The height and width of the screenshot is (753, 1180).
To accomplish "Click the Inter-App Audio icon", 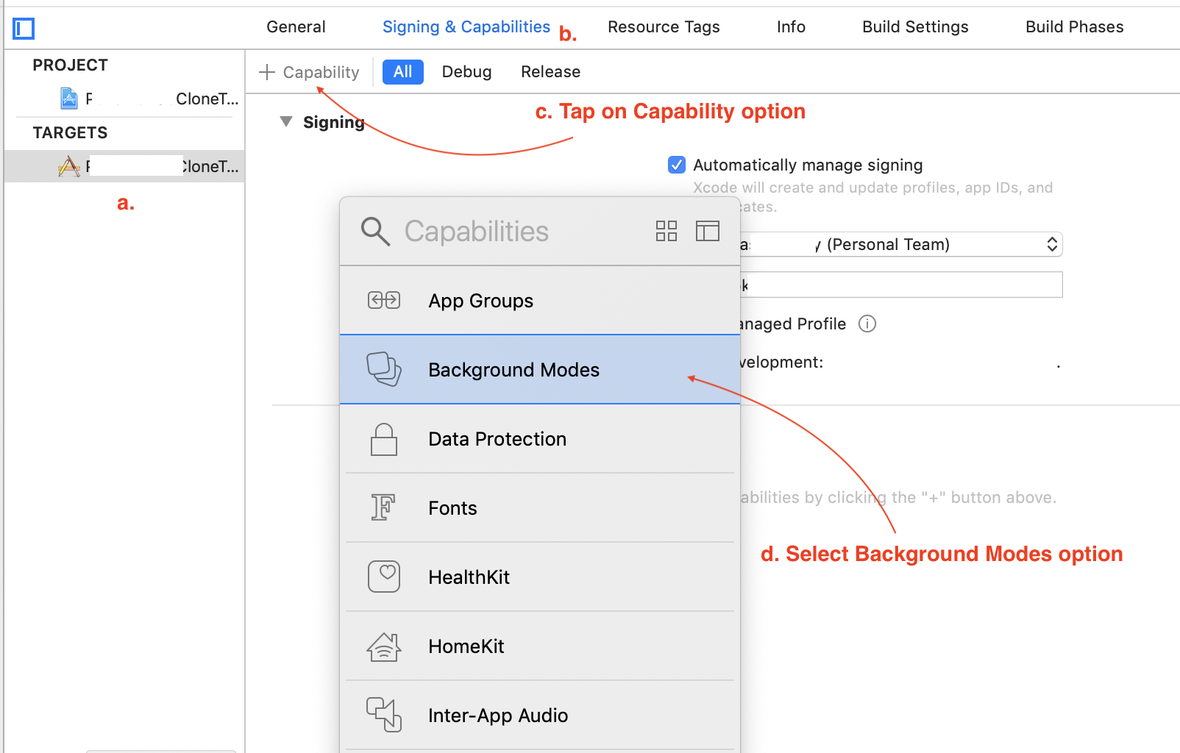I will pyautogui.click(x=384, y=715).
